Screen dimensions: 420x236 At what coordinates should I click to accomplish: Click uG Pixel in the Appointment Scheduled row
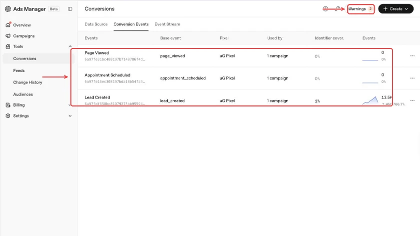click(x=227, y=78)
